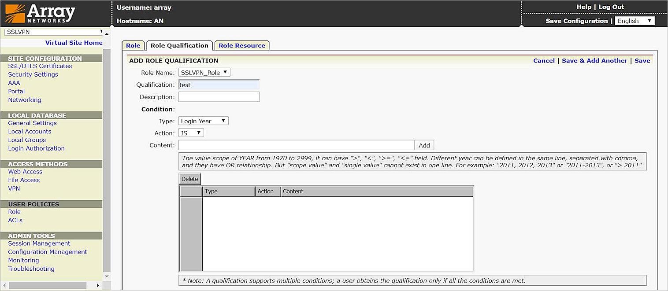
Task: Click the Add button next to Content
Action: [x=424, y=145]
